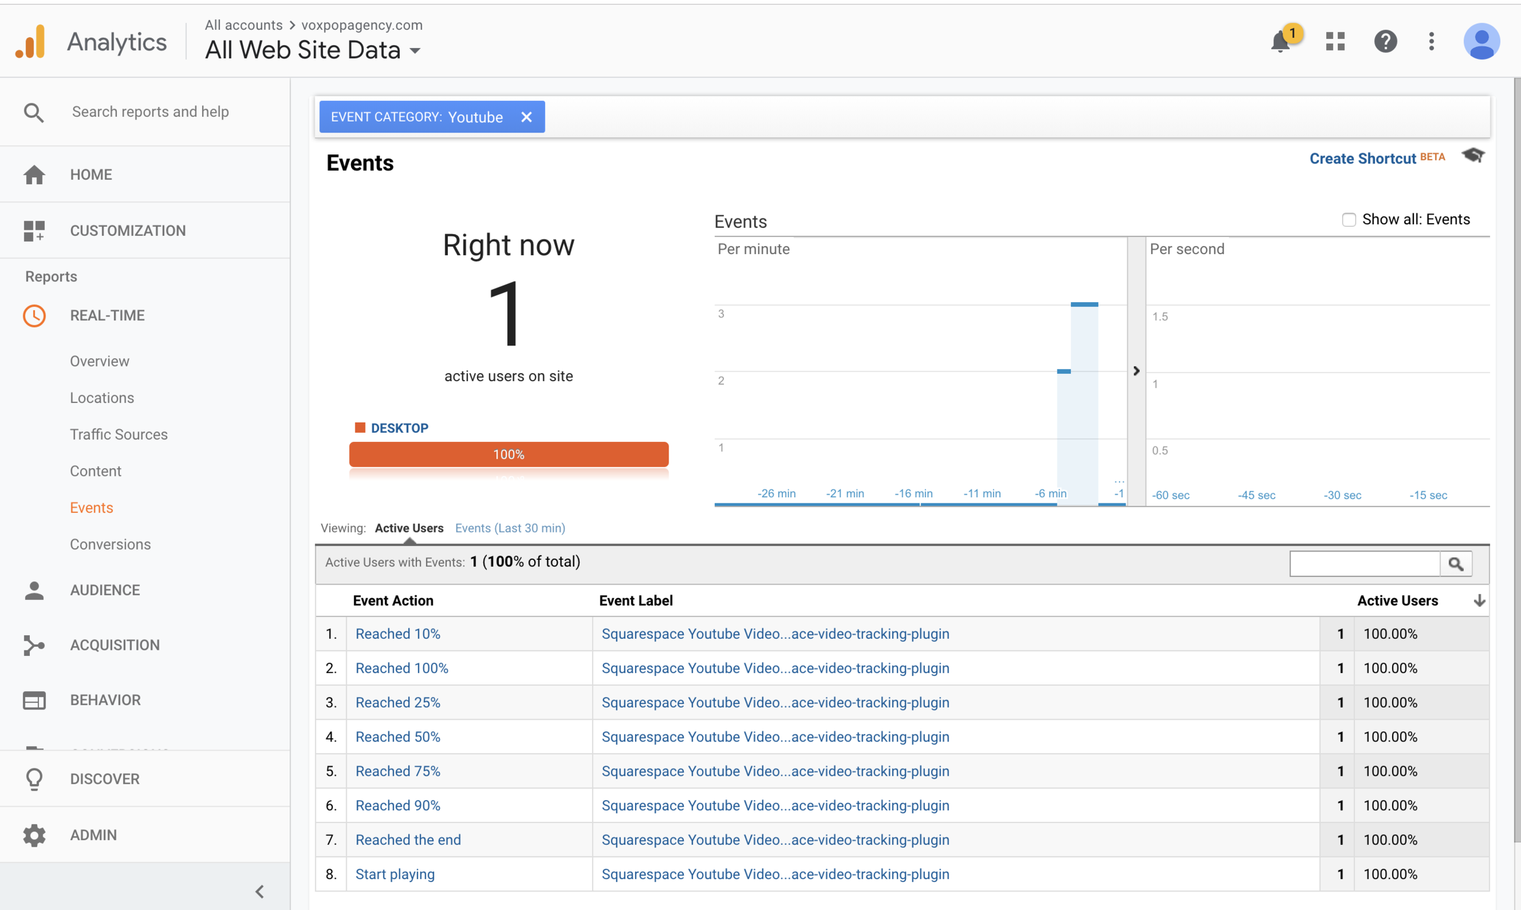Switch to Active Users viewing tab
This screenshot has height=910, width=1521.
409,528
